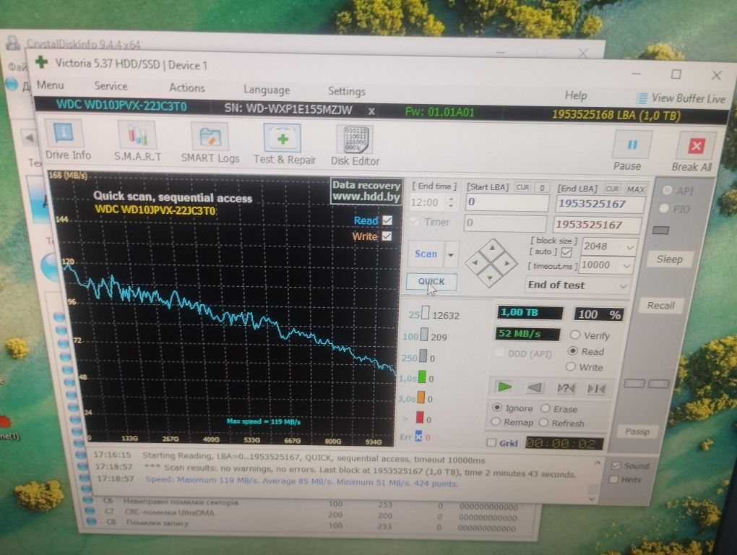
Task: Open the Drive Info panel
Action: [65, 140]
